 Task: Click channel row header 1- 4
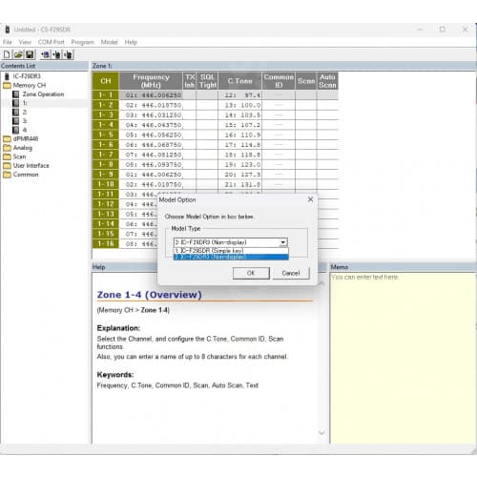106,125
